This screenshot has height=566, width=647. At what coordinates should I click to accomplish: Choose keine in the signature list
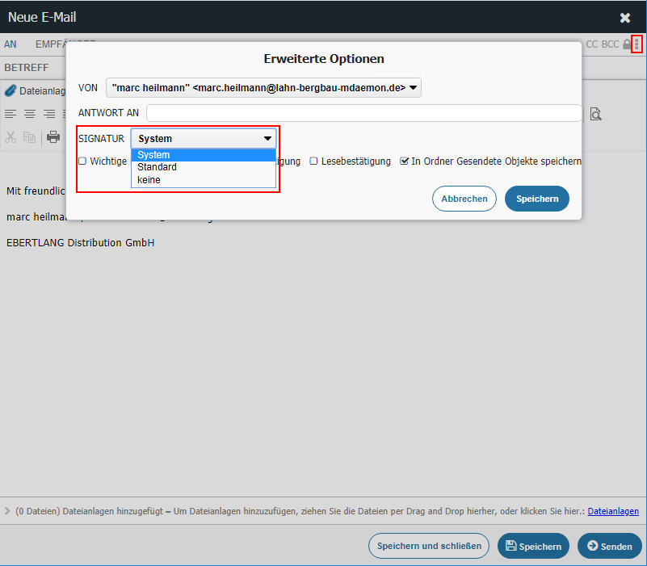149,180
